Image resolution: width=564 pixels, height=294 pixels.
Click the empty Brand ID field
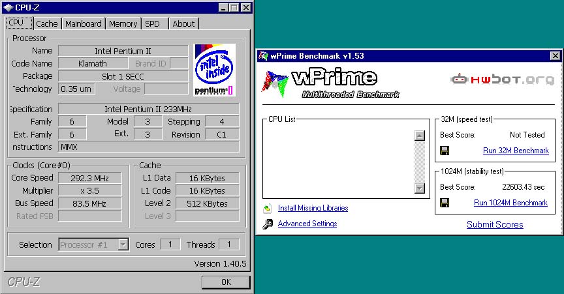coord(179,64)
